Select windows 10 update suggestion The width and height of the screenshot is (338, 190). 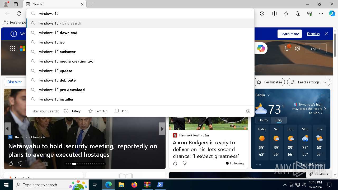point(140,71)
